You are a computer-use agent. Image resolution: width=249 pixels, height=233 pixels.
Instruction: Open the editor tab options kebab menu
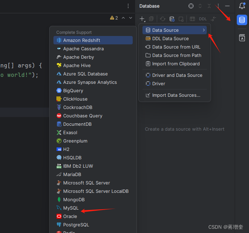tap(128, 6)
